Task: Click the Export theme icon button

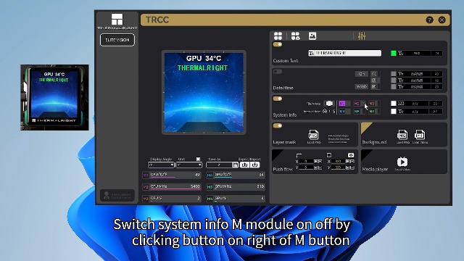Action: click(244, 165)
